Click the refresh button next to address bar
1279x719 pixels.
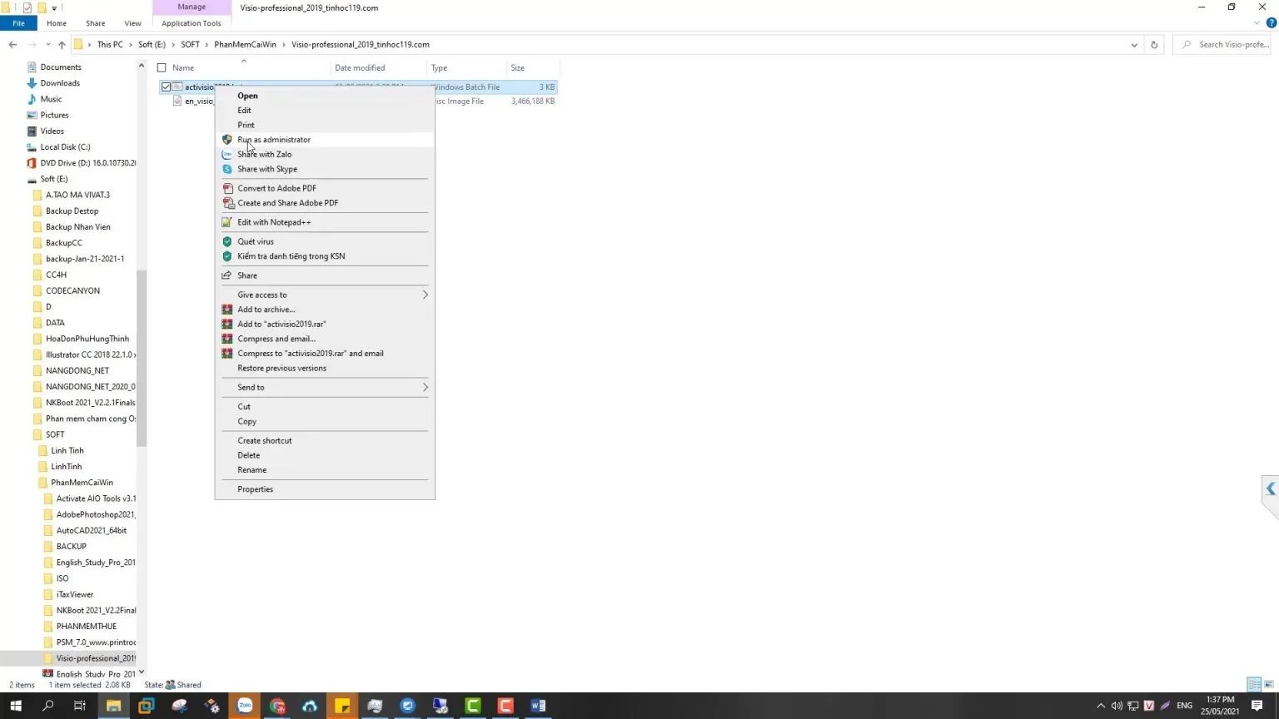pos(1154,45)
